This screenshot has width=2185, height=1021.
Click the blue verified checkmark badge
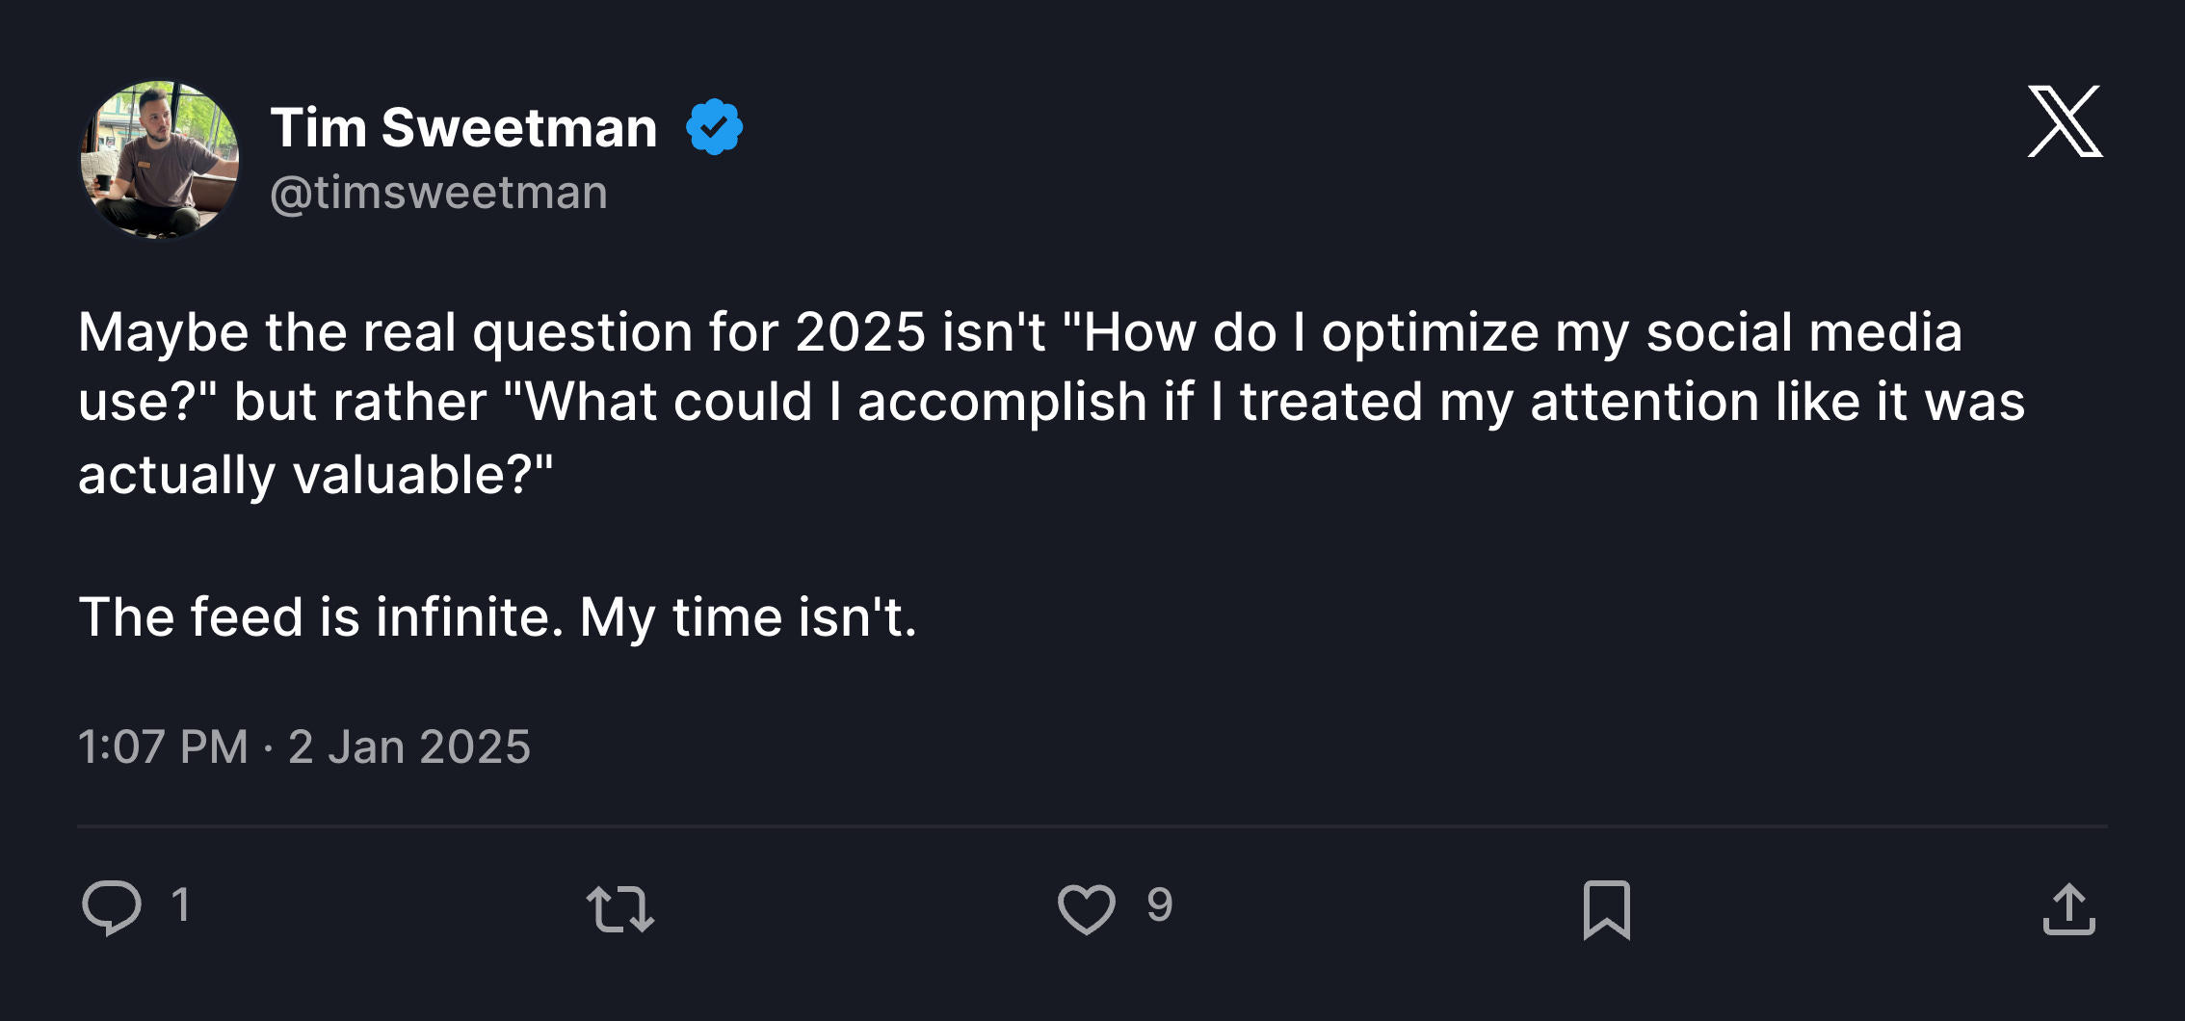click(x=714, y=126)
